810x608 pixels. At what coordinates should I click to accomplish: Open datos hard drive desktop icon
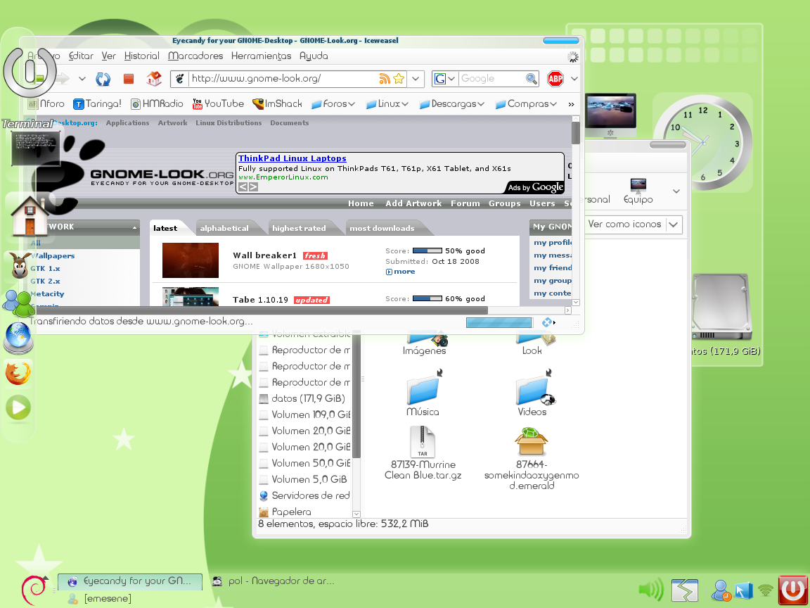722,315
